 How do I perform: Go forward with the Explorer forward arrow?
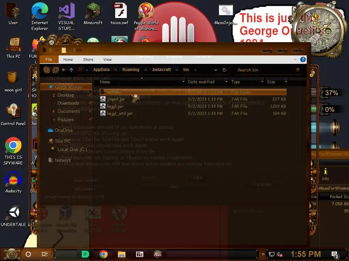pos(56,70)
